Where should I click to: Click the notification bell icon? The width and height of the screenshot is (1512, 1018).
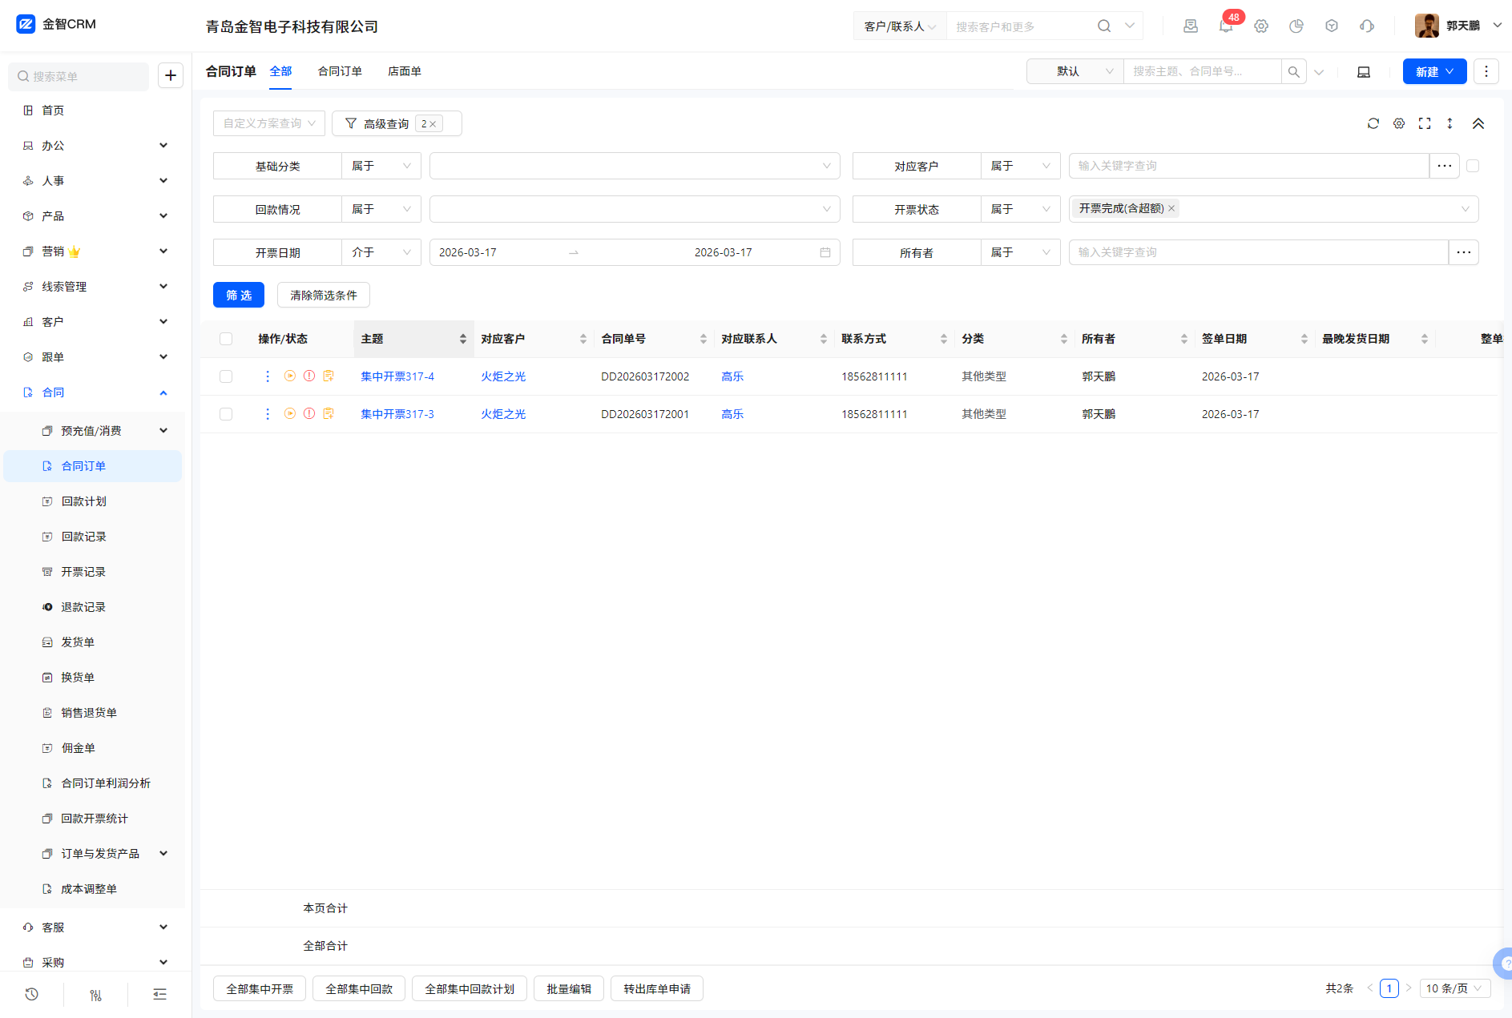click(1225, 26)
